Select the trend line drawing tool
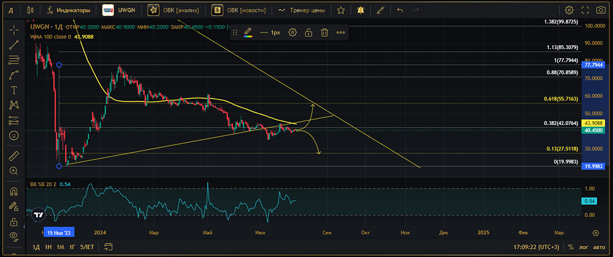This screenshot has width=613, height=257. pyautogui.click(x=13, y=45)
